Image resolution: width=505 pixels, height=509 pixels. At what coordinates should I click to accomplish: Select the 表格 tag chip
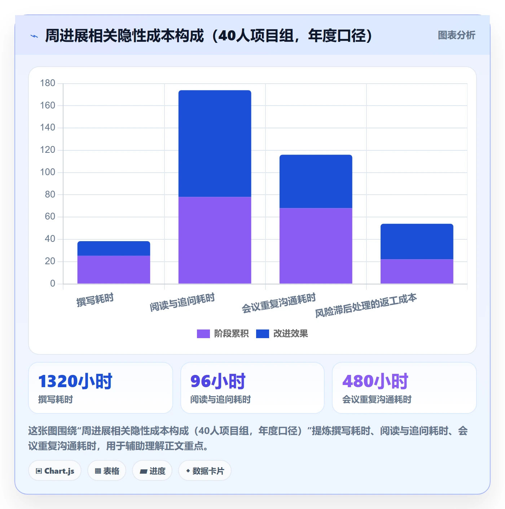[x=107, y=471]
